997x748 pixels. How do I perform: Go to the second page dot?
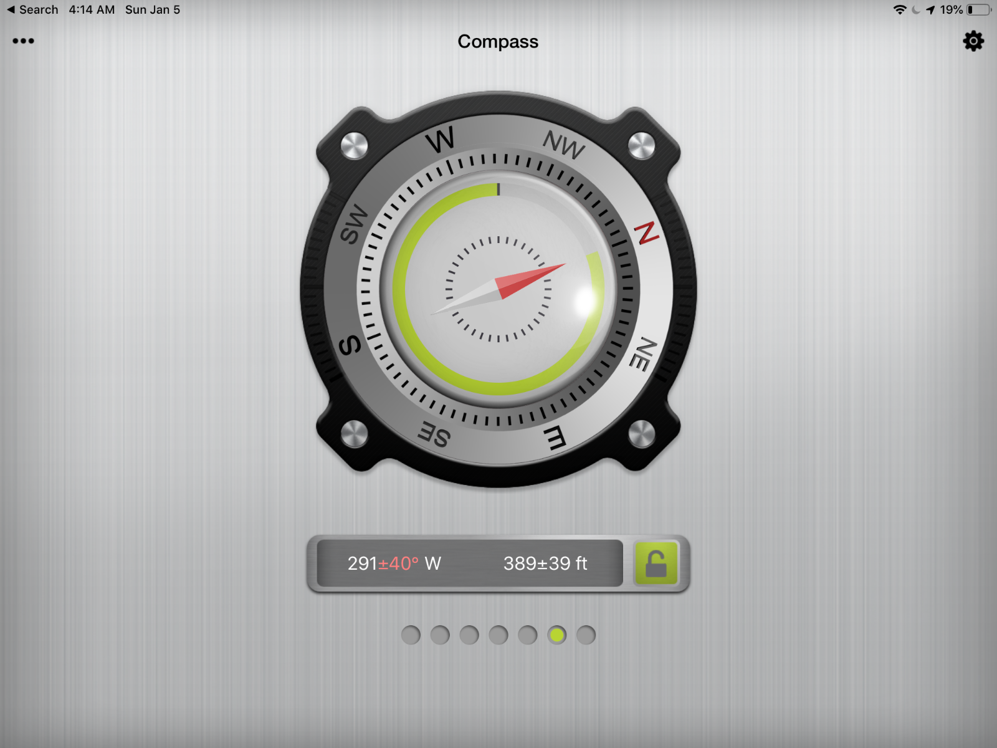440,635
